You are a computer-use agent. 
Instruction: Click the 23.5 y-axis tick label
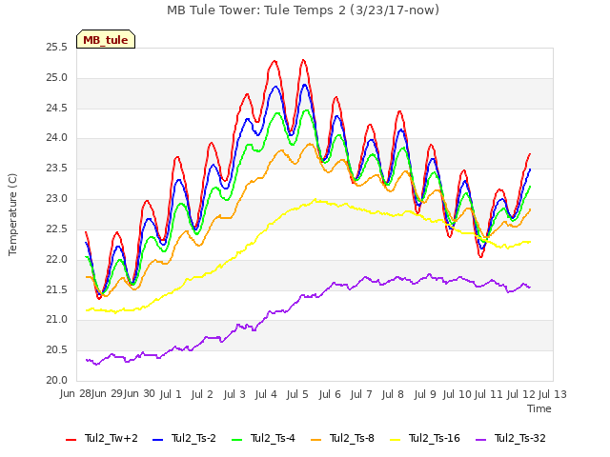[x=57, y=169]
